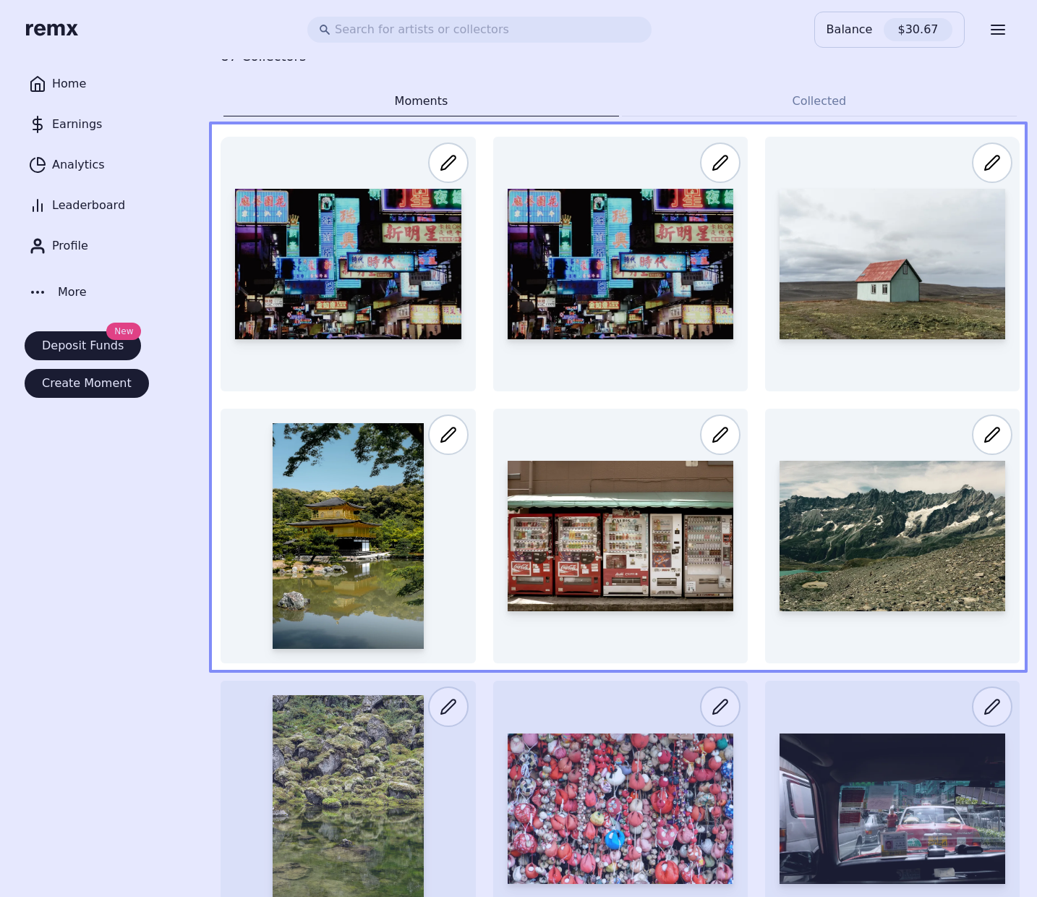Edit the mossy rocks moment
The image size is (1037, 897).
(448, 707)
